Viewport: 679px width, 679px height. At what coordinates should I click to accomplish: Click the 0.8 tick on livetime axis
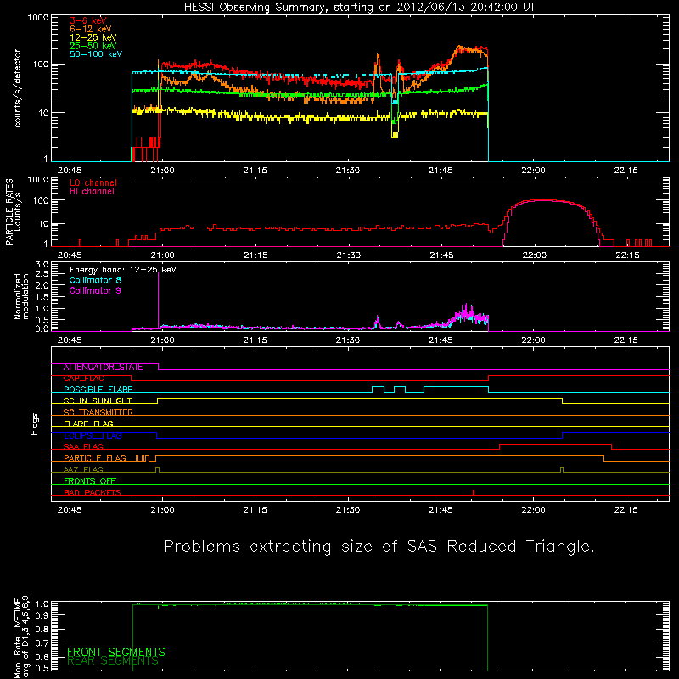point(42,629)
